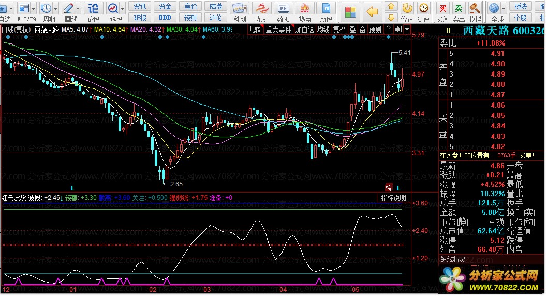547x296 pixels.
Task: Toggle 重大事件 markers on chart
Action: click(278, 29)
